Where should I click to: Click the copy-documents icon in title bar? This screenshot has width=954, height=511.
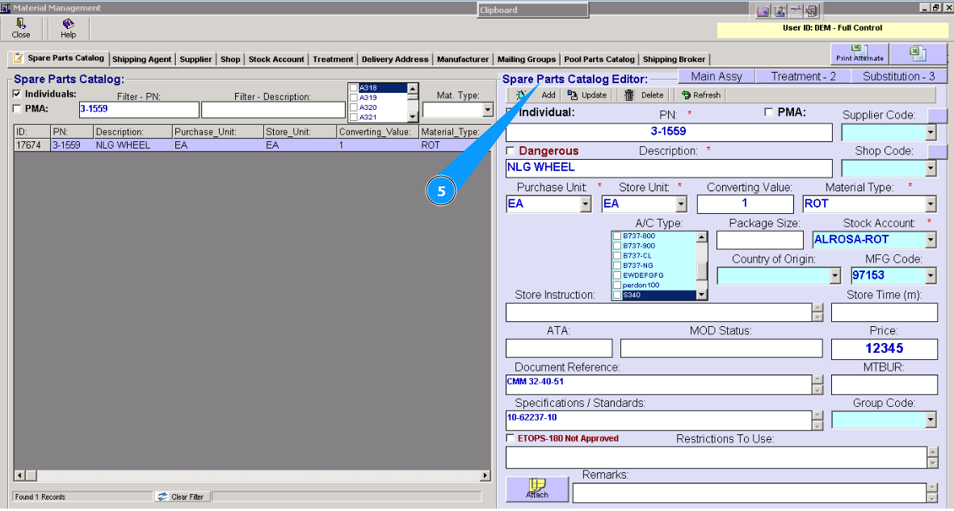[811, 11]
